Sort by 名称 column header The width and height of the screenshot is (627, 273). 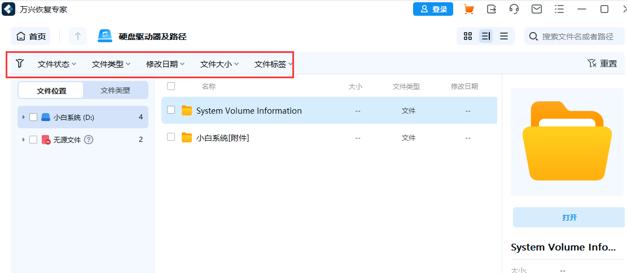[x=209, y=87]
